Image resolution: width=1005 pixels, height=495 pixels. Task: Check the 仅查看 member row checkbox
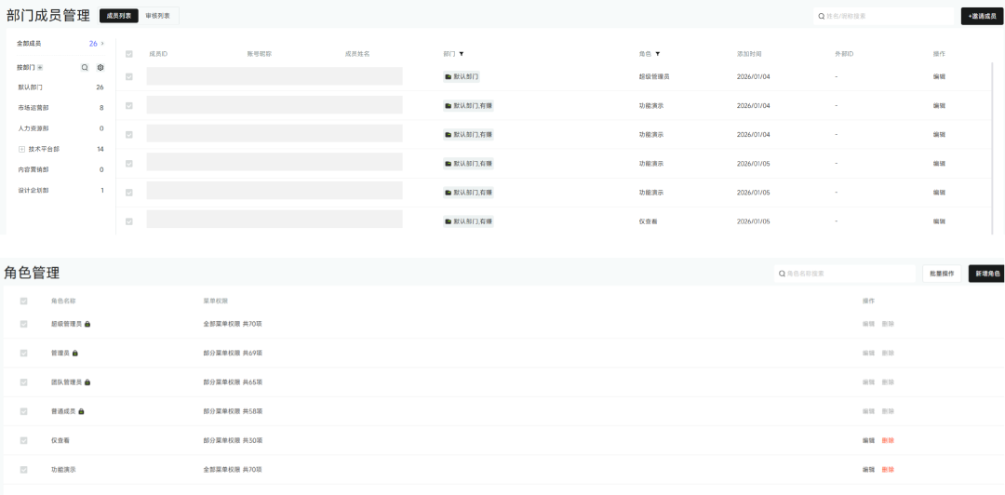pyautogui.click(x=128, y=221)
